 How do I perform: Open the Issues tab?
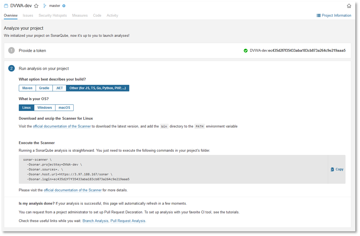click(x=28, y=16)
